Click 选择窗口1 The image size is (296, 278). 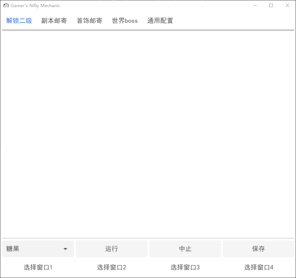coord(38,267)
